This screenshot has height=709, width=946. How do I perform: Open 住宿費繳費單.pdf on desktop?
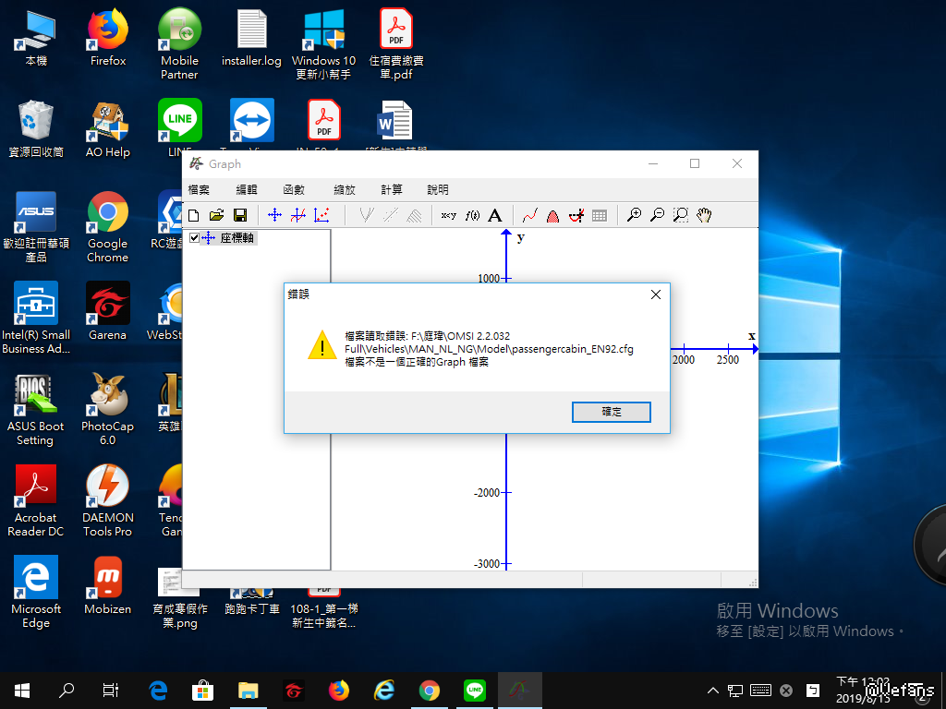396,44
